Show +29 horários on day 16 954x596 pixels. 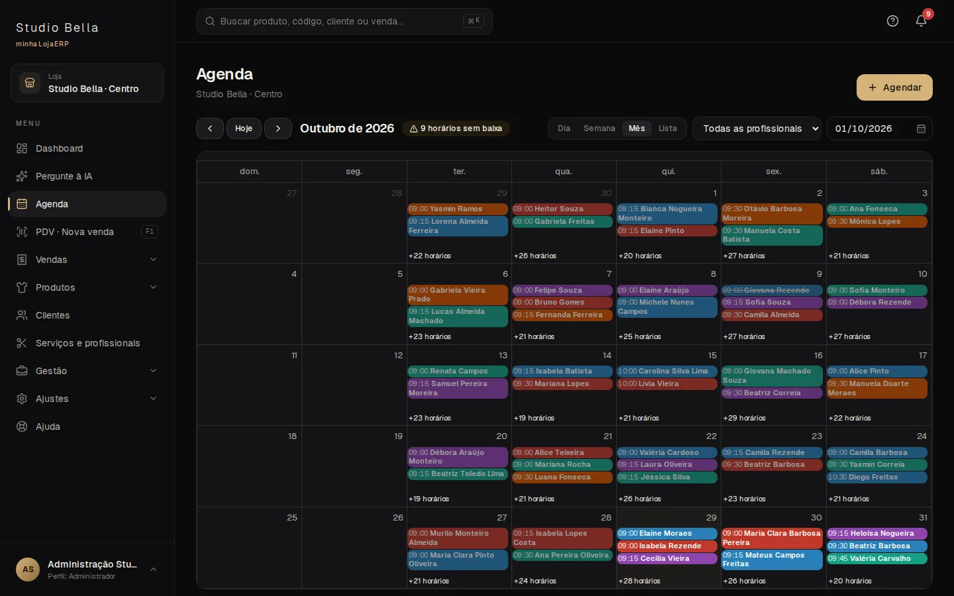coord(744,418)
